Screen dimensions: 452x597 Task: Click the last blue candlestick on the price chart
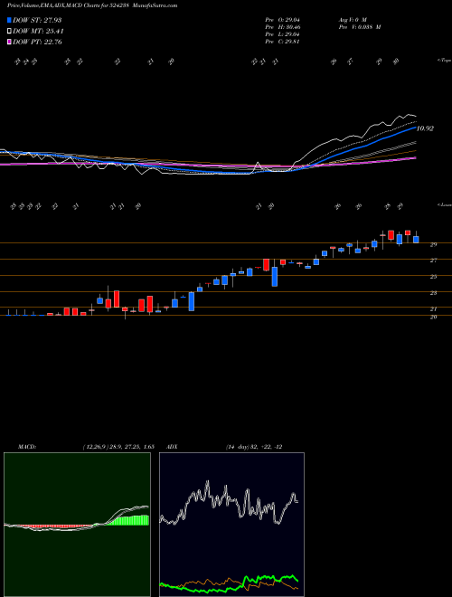[x=416, y=238]
